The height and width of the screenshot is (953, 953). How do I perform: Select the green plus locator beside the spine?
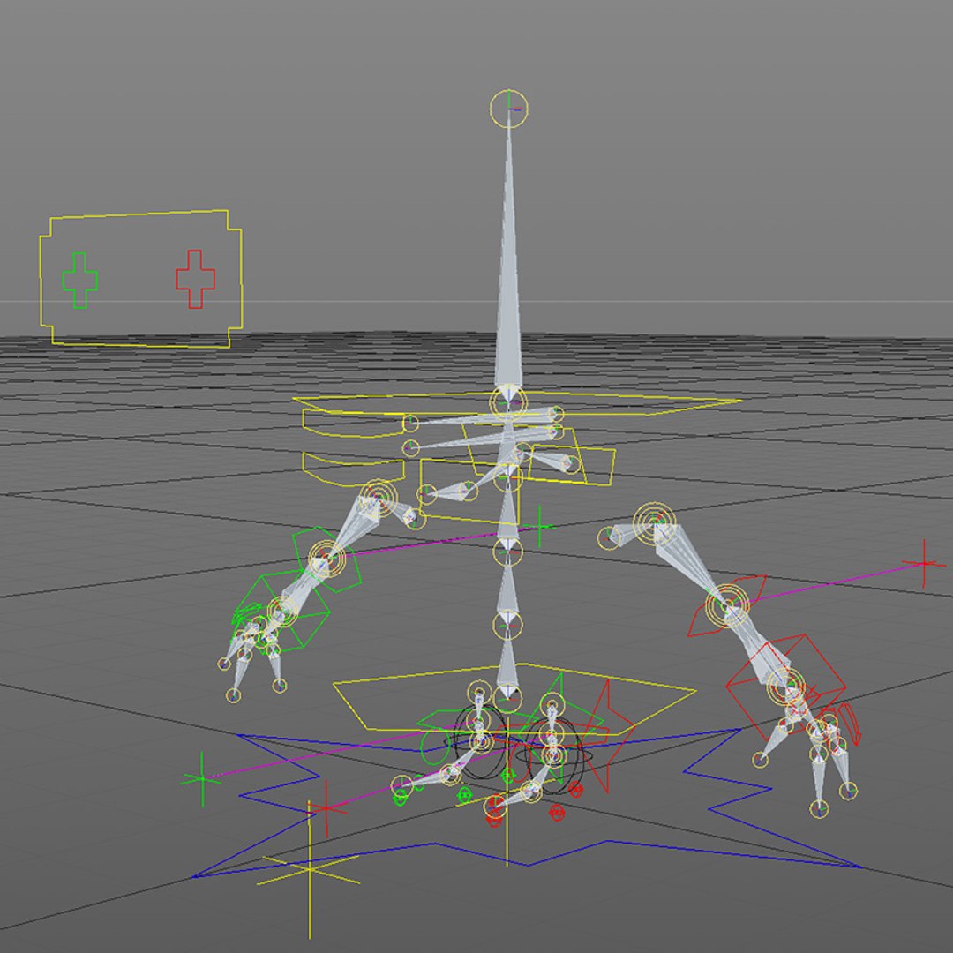tap(540, 526)
